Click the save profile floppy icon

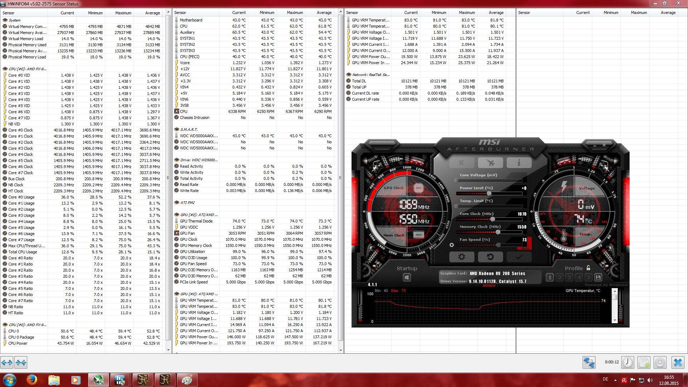pos(598,277)
